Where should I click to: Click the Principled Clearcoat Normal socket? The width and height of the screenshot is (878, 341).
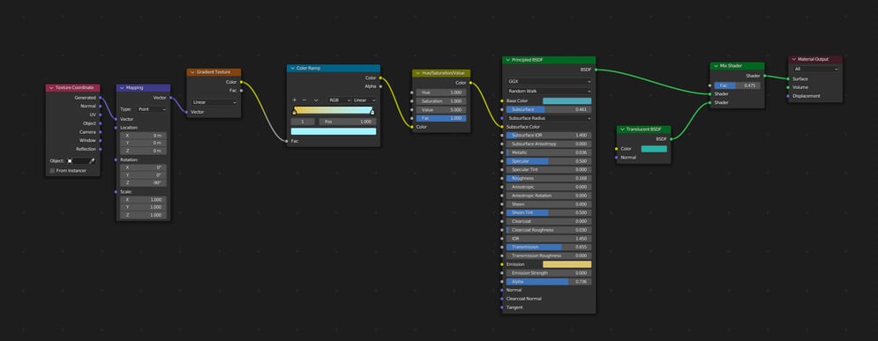point(502,299)
